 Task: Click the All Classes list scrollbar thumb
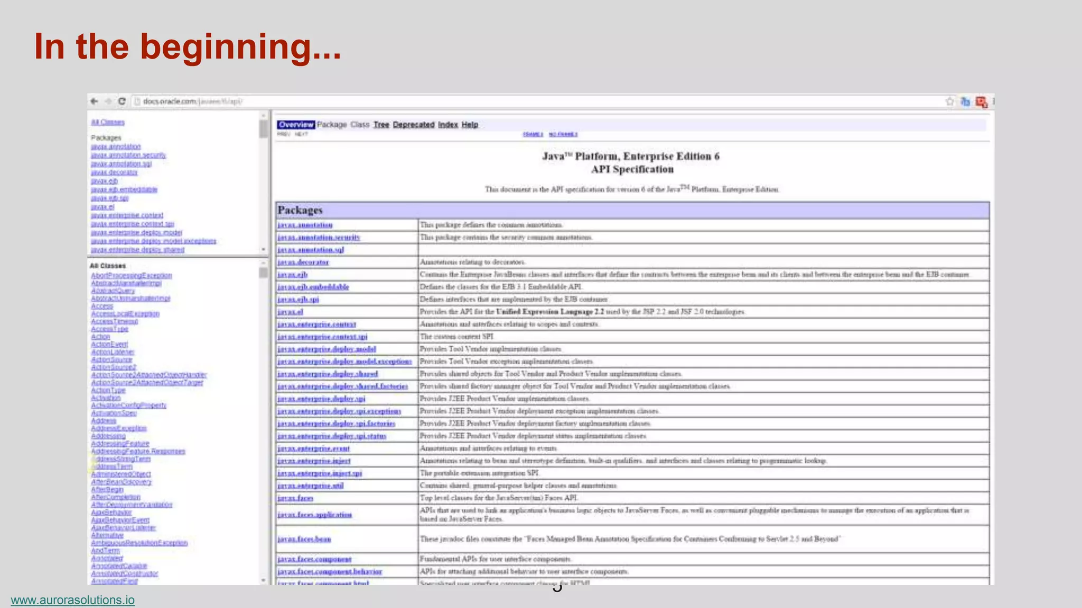(263, 273)
